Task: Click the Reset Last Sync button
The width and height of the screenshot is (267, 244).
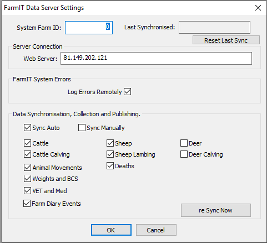Action: pyautogui.click(x=226, y=40)
